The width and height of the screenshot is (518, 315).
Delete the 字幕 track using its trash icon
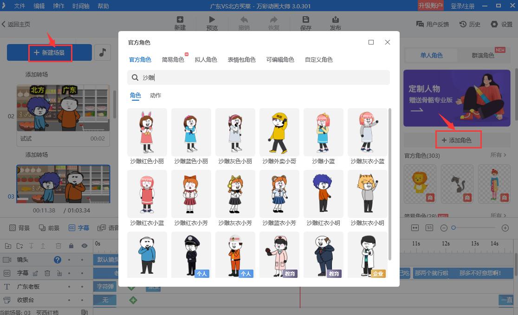pos(47,273)
